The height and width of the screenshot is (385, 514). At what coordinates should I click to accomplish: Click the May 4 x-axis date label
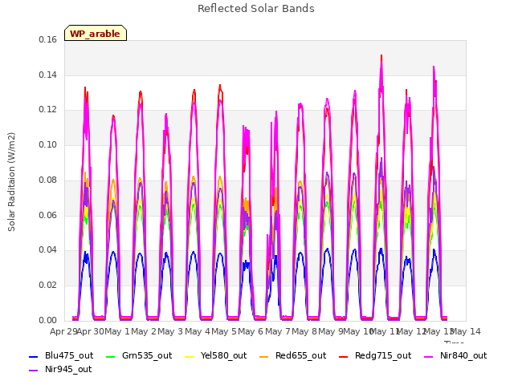[198, 331]
